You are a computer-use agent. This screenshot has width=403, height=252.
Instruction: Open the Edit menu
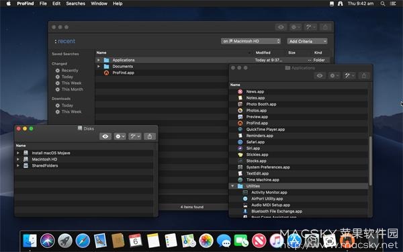56,3
